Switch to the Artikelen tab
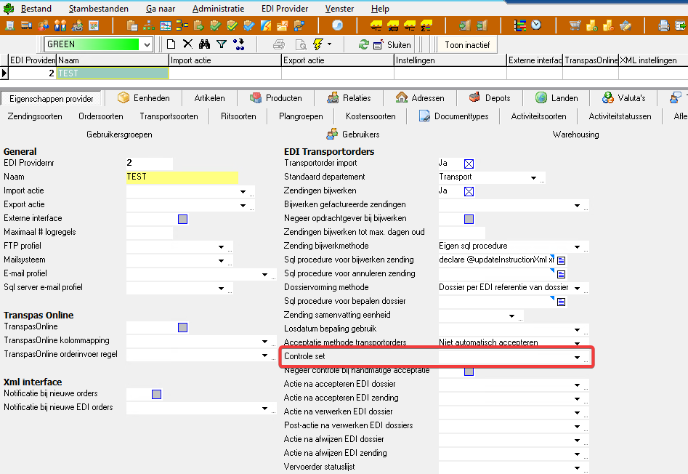 209,98
